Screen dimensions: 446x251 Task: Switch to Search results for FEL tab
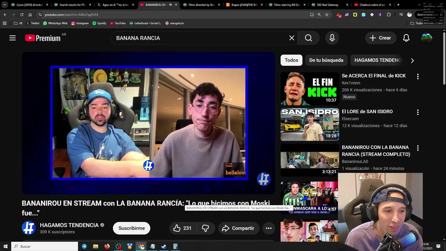[72, 5]
